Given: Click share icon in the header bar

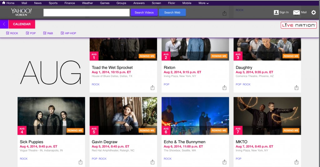Looking at the screenshot, I should 224,13.
